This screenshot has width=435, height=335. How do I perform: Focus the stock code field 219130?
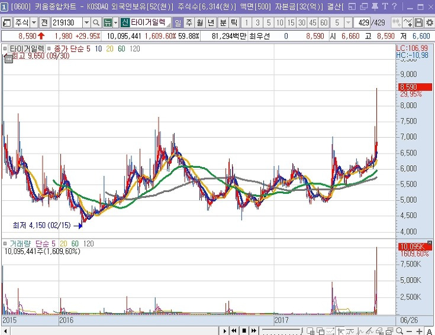tap(67, 22)
